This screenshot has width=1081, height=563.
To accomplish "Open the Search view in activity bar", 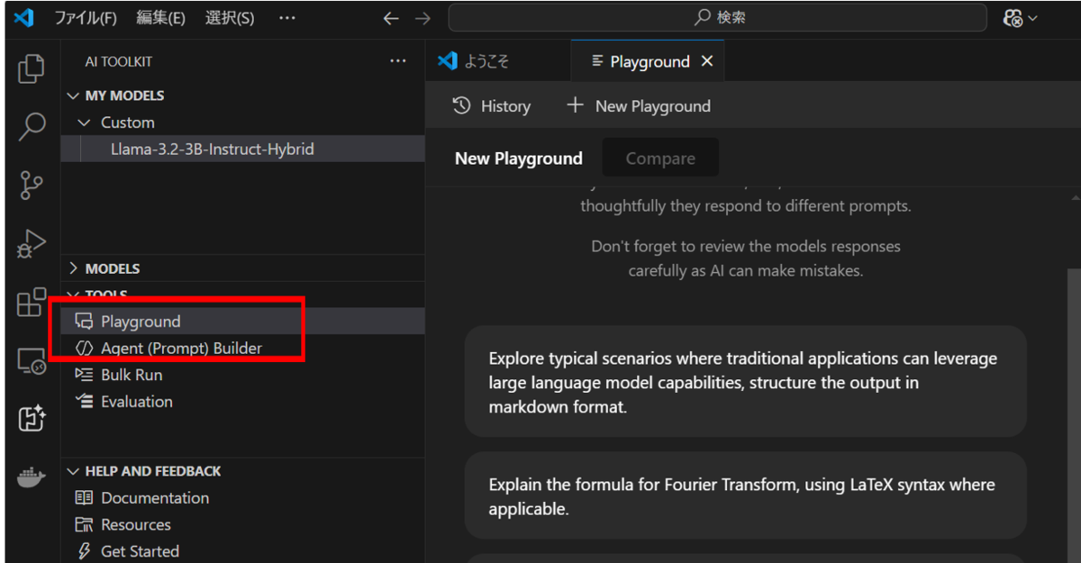I will point(32,127).
